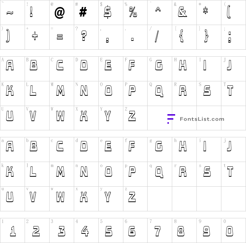Viewport: 246px width, 243px height.
Task: Click the semicolon ; glyph cell
Action: pyautogui.click(x=234, y=37)
